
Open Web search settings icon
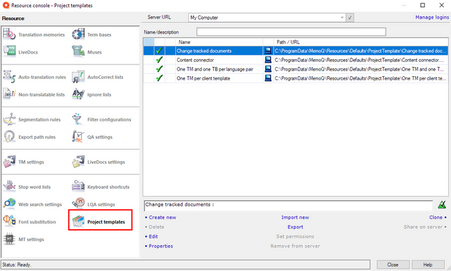click(9, 204)
